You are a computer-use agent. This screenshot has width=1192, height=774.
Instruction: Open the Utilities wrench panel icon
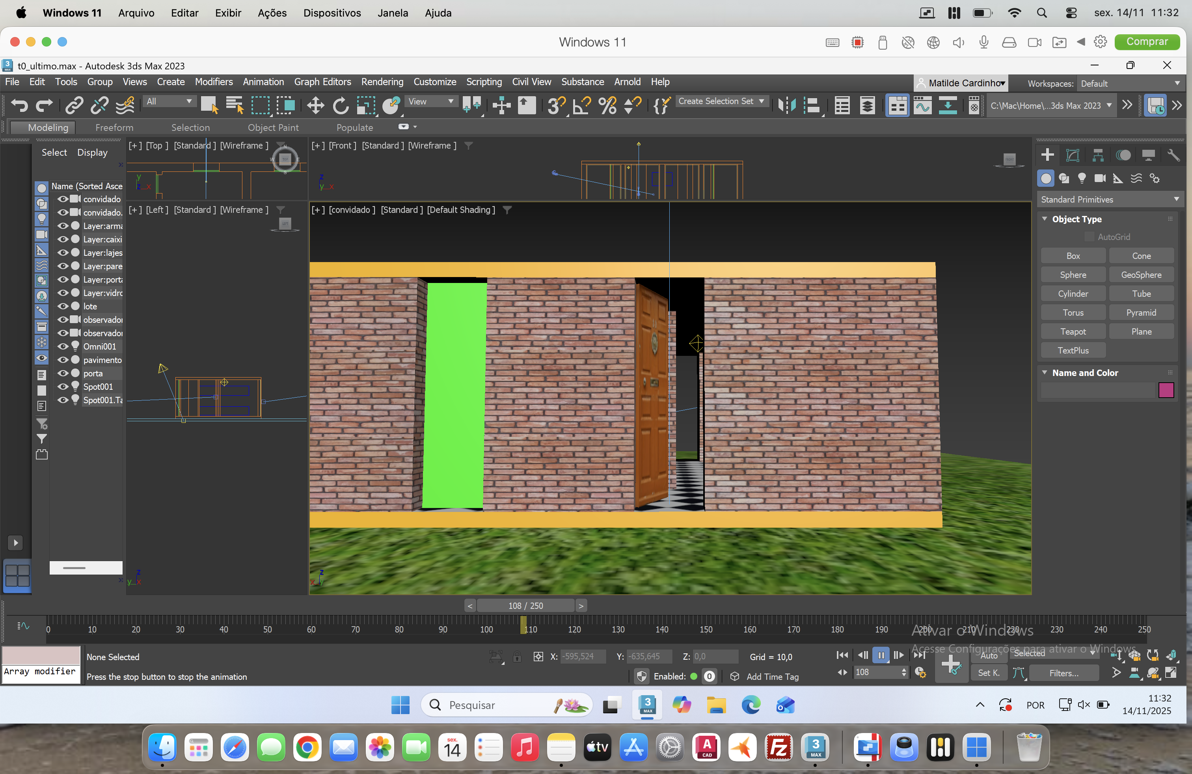[x=1173, y=155]
